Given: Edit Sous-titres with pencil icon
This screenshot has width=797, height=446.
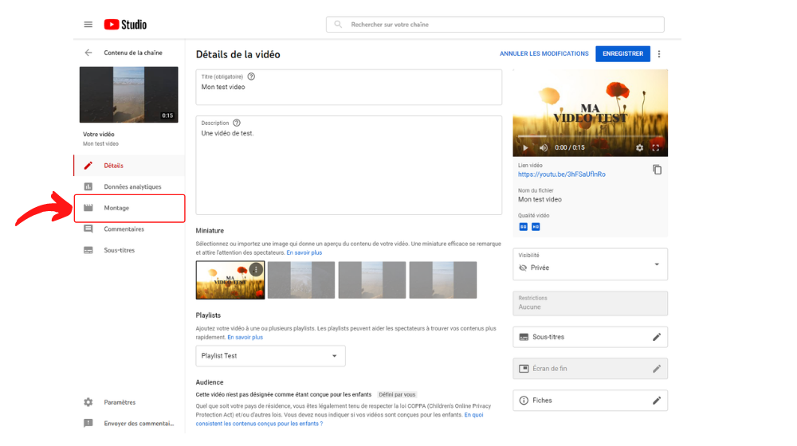Looking at the screenshot, I should click(657, 337).
